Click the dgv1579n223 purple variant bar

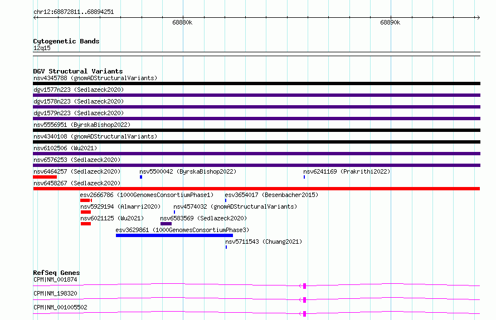(256, 119)
